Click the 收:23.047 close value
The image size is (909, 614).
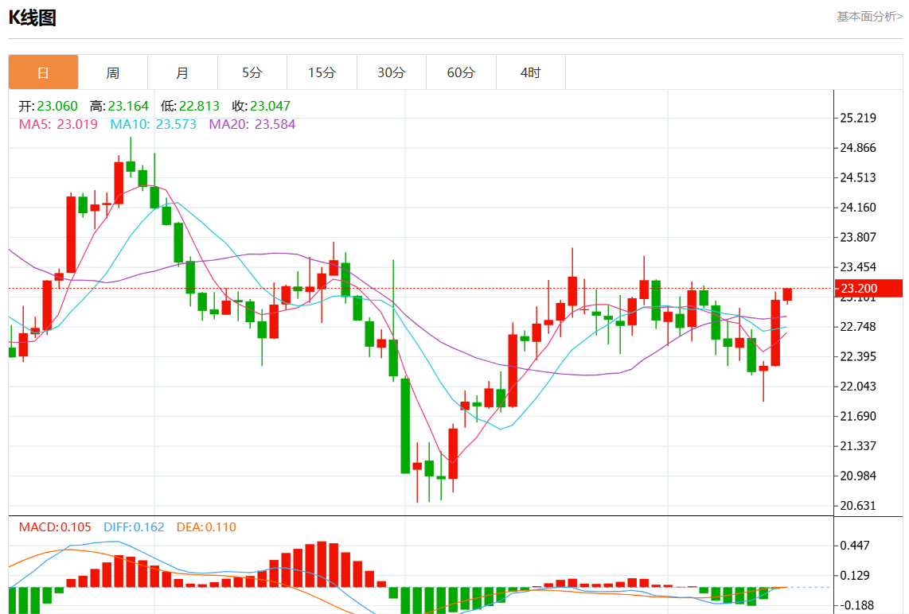click(261, 106)
